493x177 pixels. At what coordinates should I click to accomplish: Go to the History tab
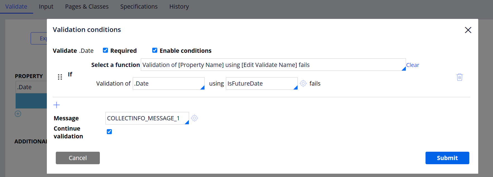(x=179, y=6)
